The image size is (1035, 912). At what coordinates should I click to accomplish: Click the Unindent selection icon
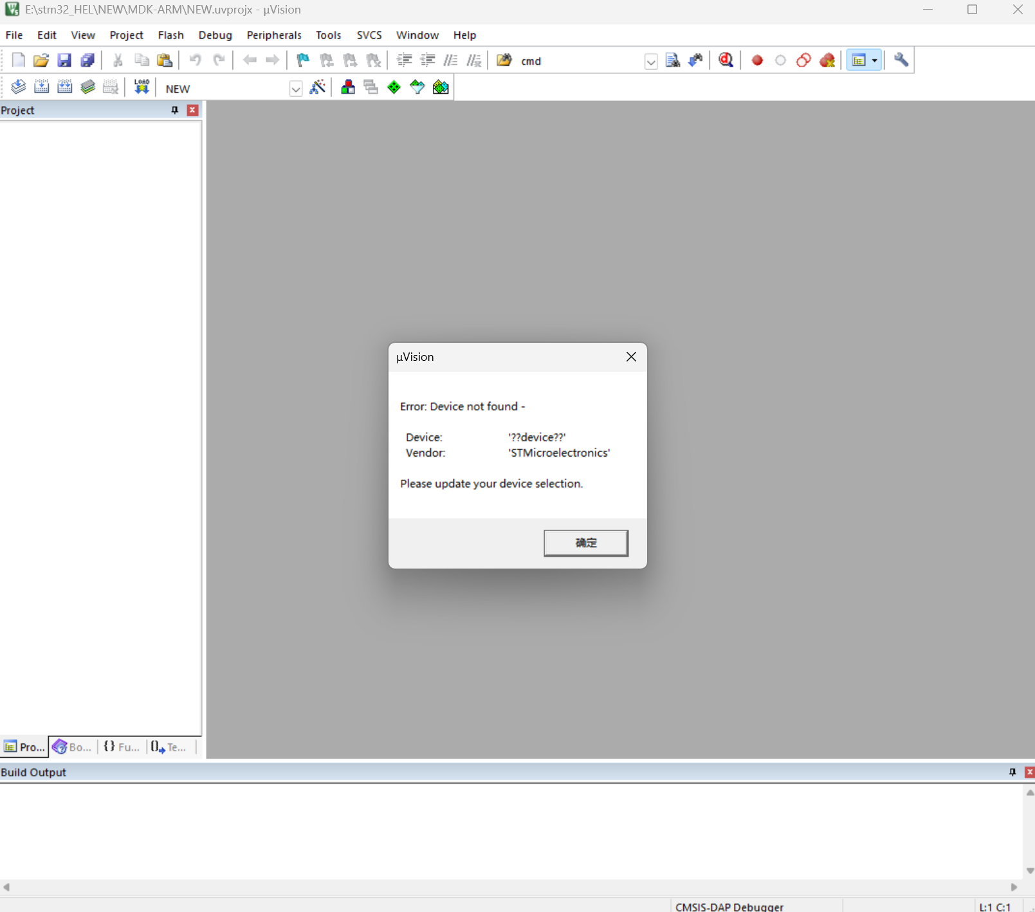coord(428,60)
